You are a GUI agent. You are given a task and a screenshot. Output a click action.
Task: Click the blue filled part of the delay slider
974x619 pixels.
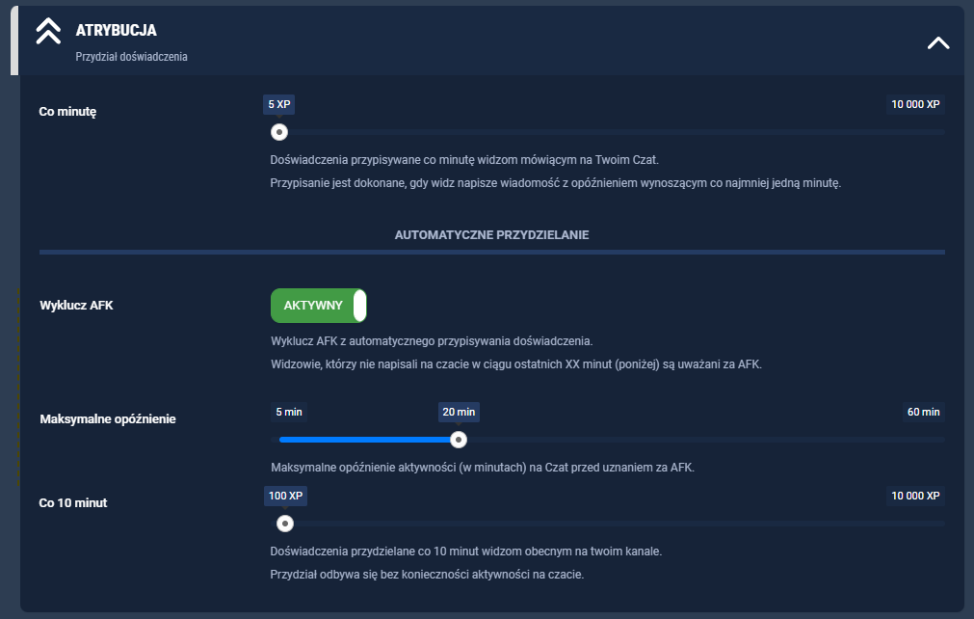[x=366, y=440]
